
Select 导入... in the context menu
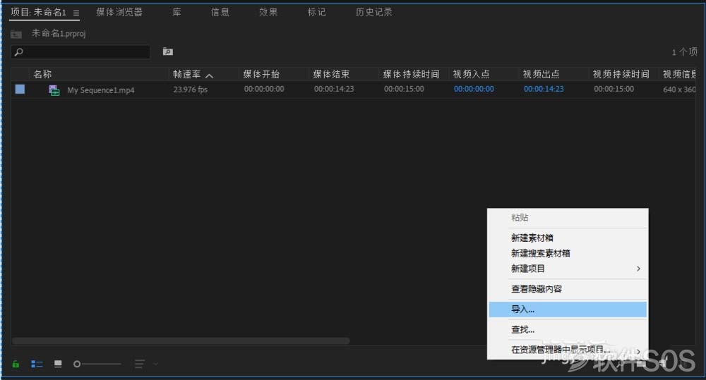[568, 309]
